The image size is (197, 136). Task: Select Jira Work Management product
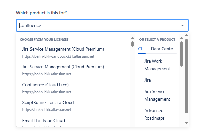point(157,65)
